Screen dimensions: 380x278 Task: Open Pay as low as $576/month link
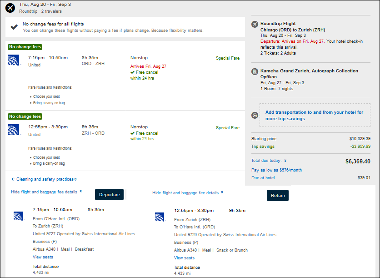point(276,170)
